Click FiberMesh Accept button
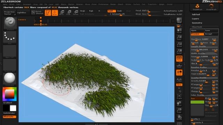The width and height of the screenshot is (223, 125). tap(211, 34)
